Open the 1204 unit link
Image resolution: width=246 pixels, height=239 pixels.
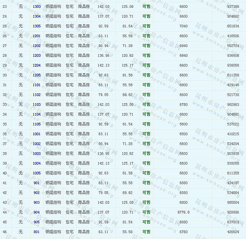pyautogui.click(x=37, y=65)
